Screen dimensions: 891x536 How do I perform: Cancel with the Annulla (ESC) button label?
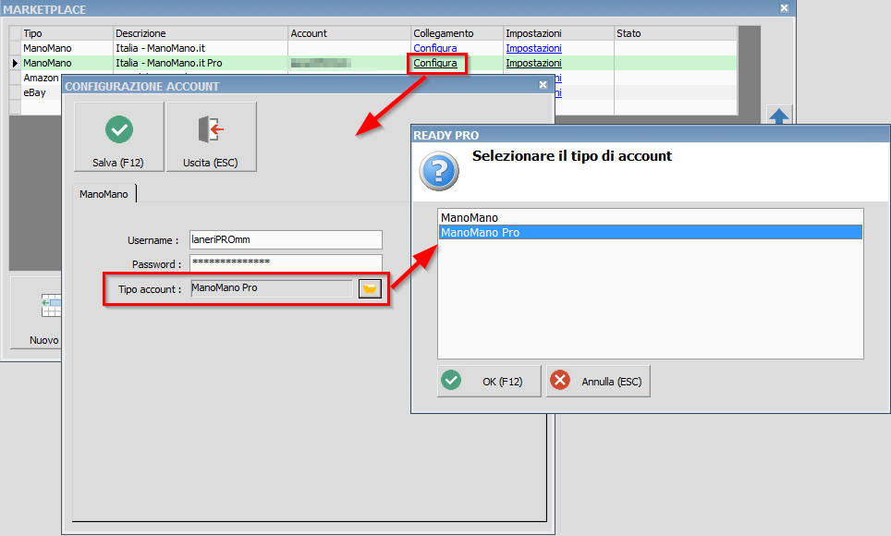[612, 382]
